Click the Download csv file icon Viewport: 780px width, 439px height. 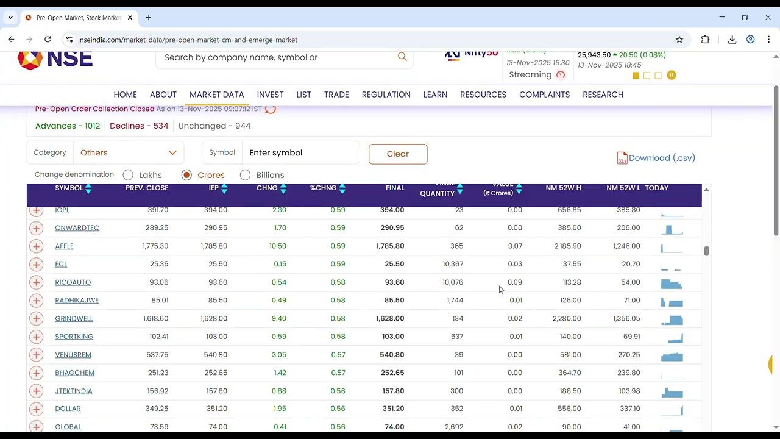coord(622,159)
